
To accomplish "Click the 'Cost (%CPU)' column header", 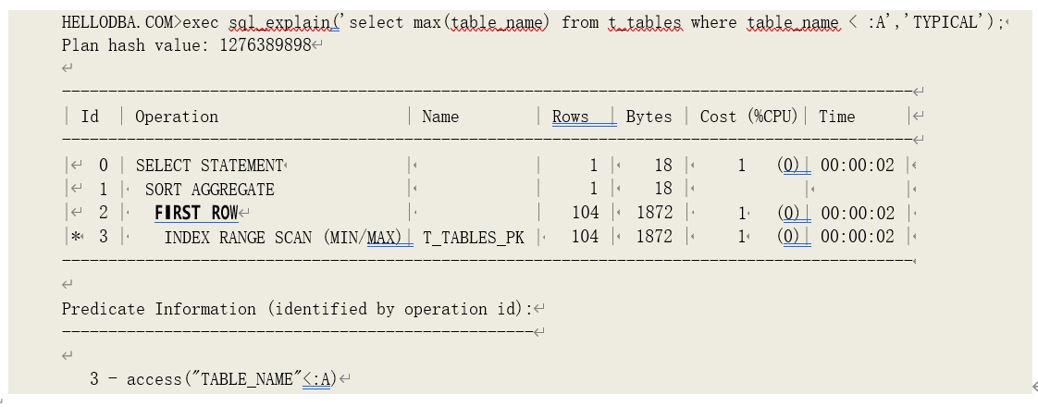I will 748,117.
